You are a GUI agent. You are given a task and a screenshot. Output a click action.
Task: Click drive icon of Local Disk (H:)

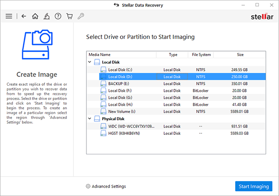coord(103,104)
